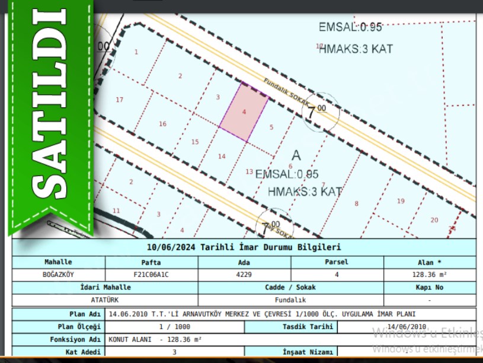Select the 1 / 1000 plan scale value
This screenshot has height=363, width=483.
pos(174,327)
